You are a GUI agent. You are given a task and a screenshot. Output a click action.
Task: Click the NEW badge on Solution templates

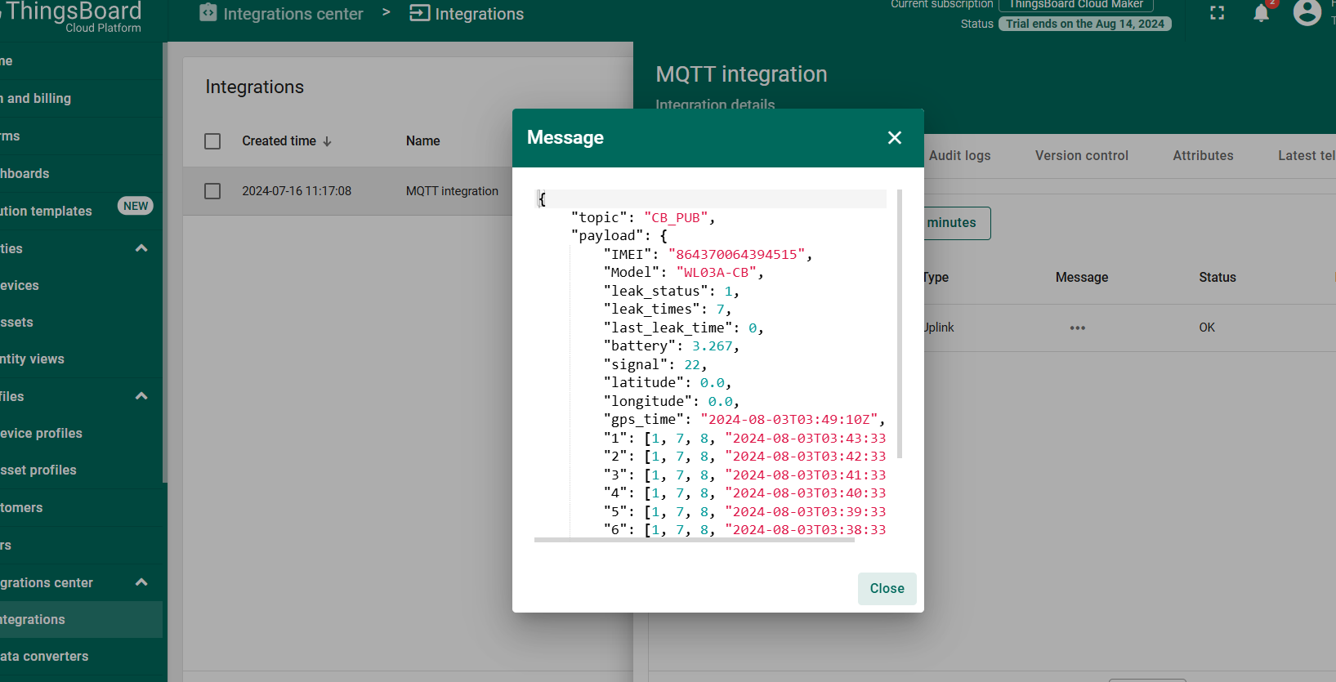pyautogui.click(x=136, y=206)
